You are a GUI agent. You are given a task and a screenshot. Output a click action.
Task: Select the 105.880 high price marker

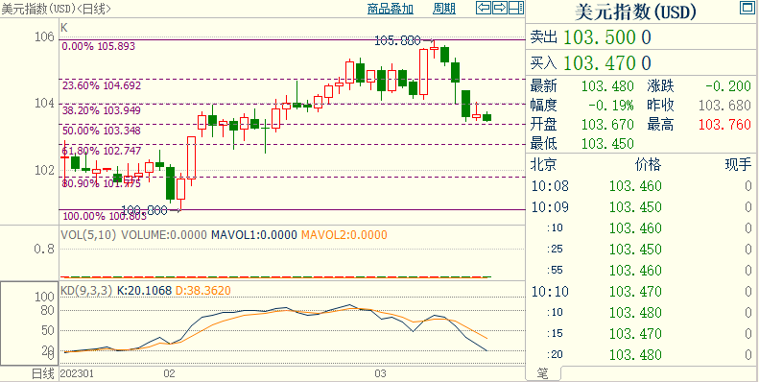click(x=398, y=41)
